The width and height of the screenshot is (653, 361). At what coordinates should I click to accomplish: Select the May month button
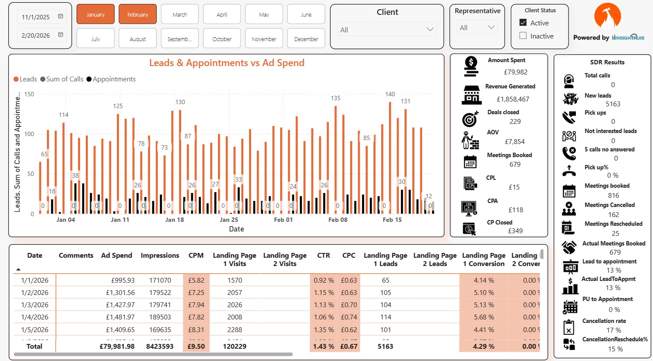pos(264,14)
